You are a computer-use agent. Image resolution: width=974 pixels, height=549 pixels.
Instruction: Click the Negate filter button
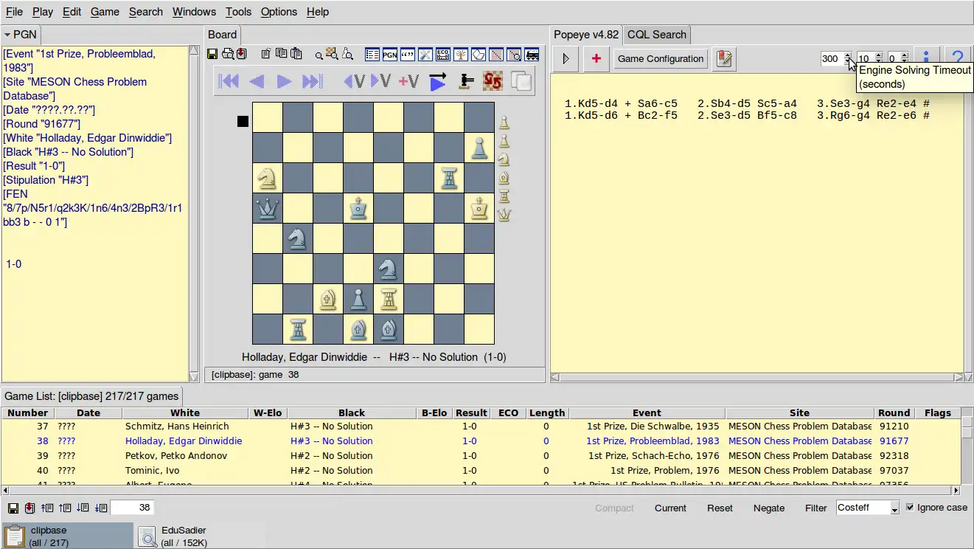pos(768,508)
